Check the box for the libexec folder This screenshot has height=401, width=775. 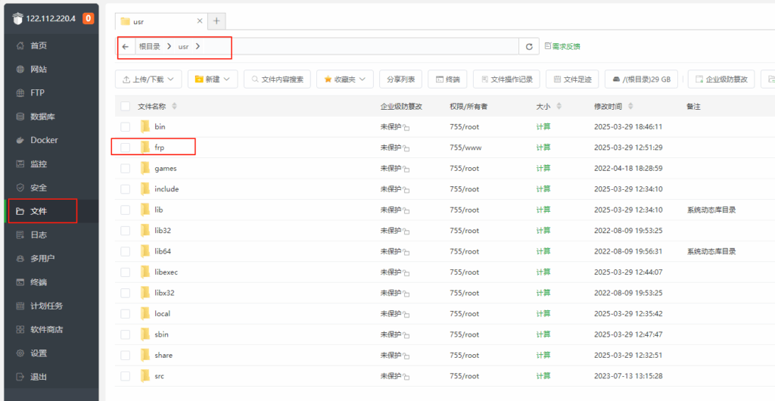click(125, 272)
